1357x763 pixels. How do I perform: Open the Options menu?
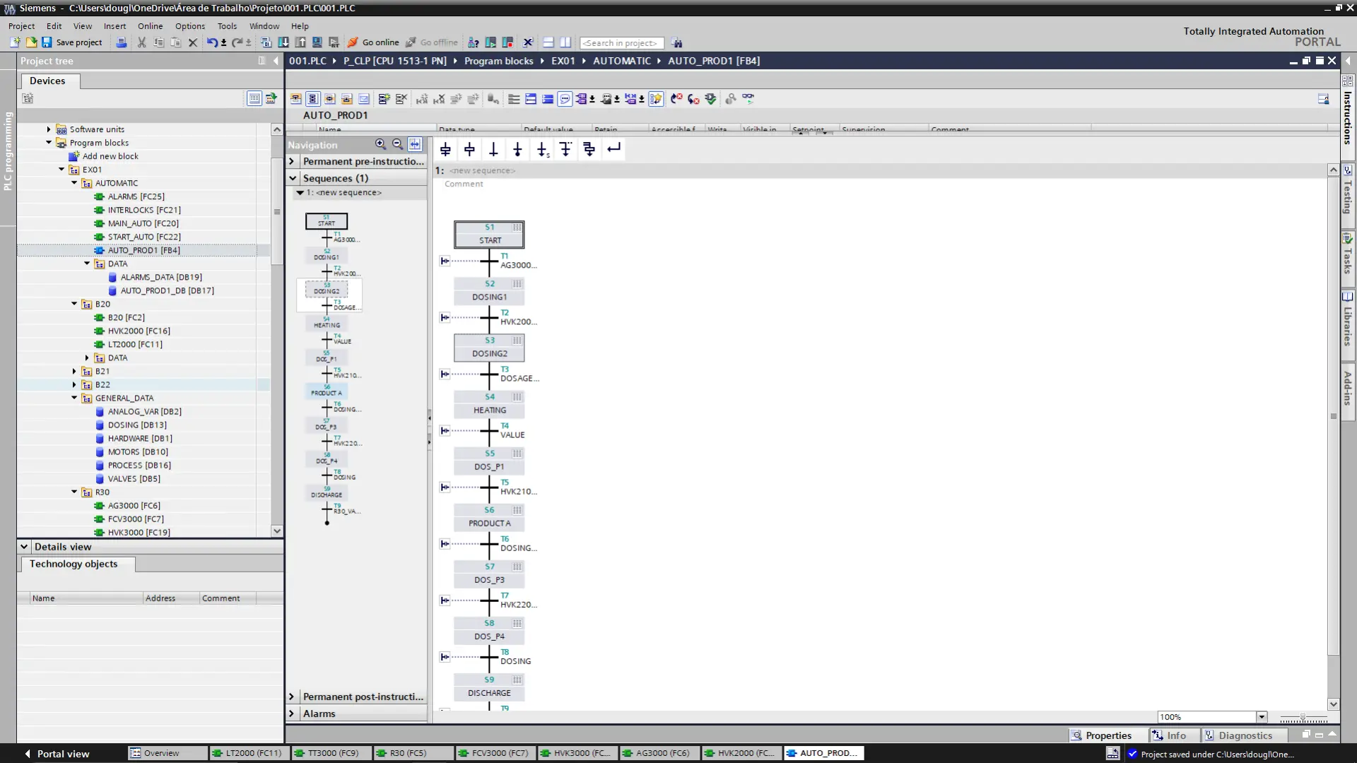(189, 26)
